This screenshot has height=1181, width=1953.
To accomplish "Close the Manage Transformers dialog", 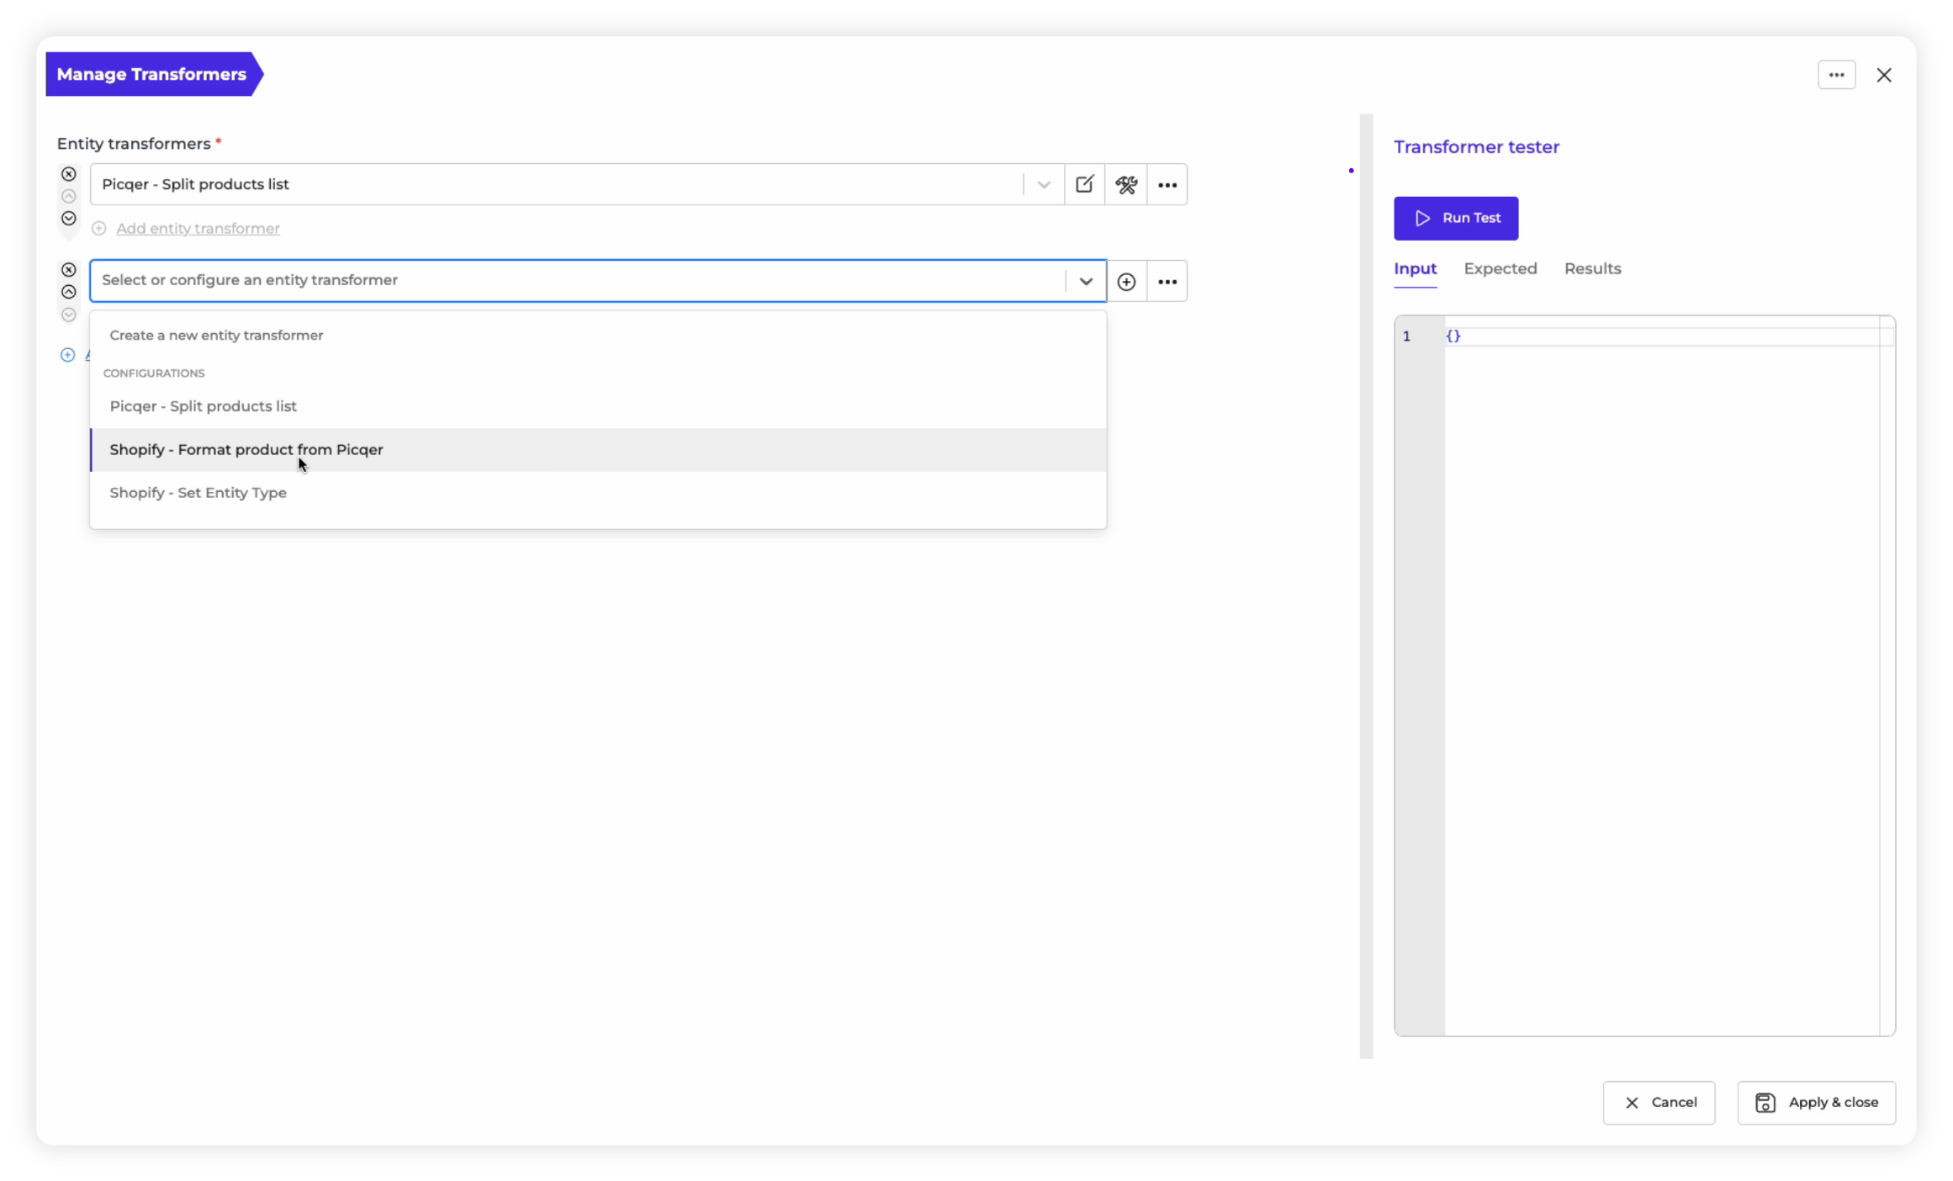I will coord(1884,75).
